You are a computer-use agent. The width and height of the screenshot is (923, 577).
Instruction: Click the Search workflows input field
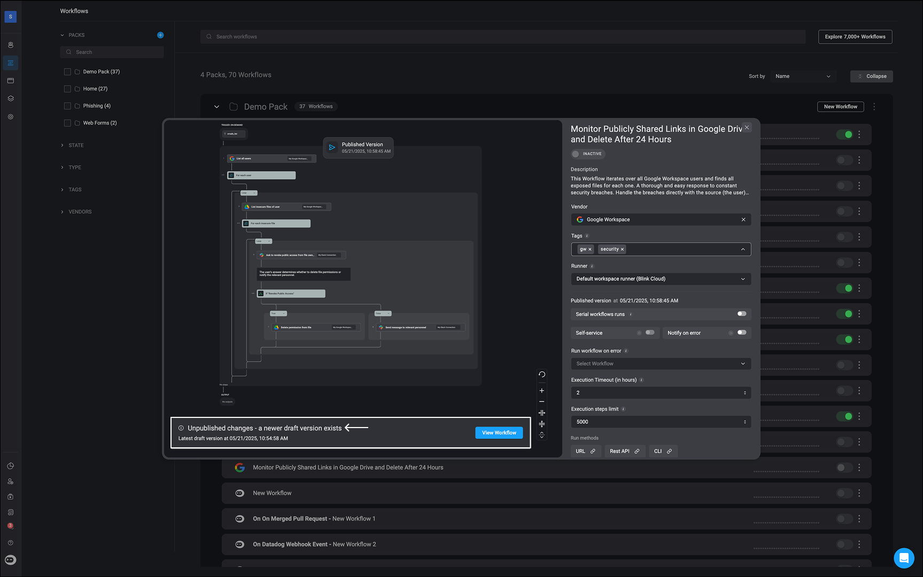(502, 37)
